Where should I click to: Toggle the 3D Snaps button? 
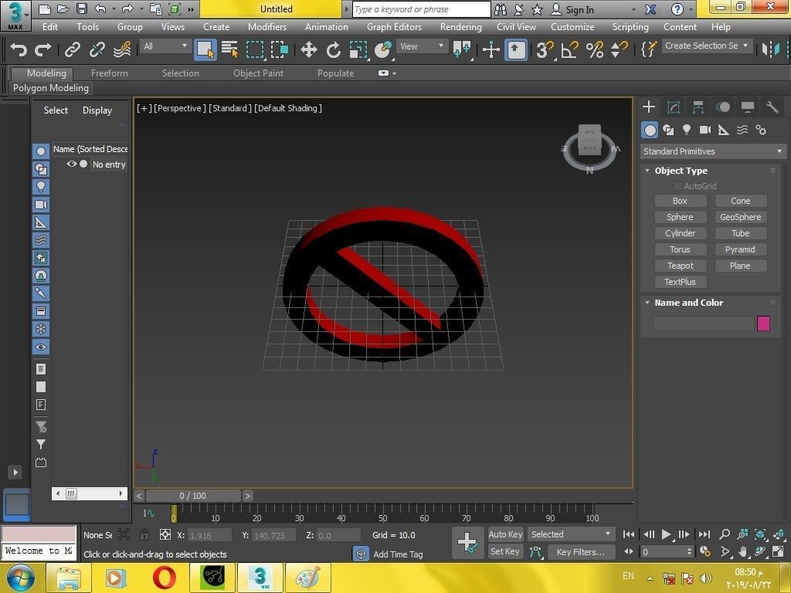545,49
